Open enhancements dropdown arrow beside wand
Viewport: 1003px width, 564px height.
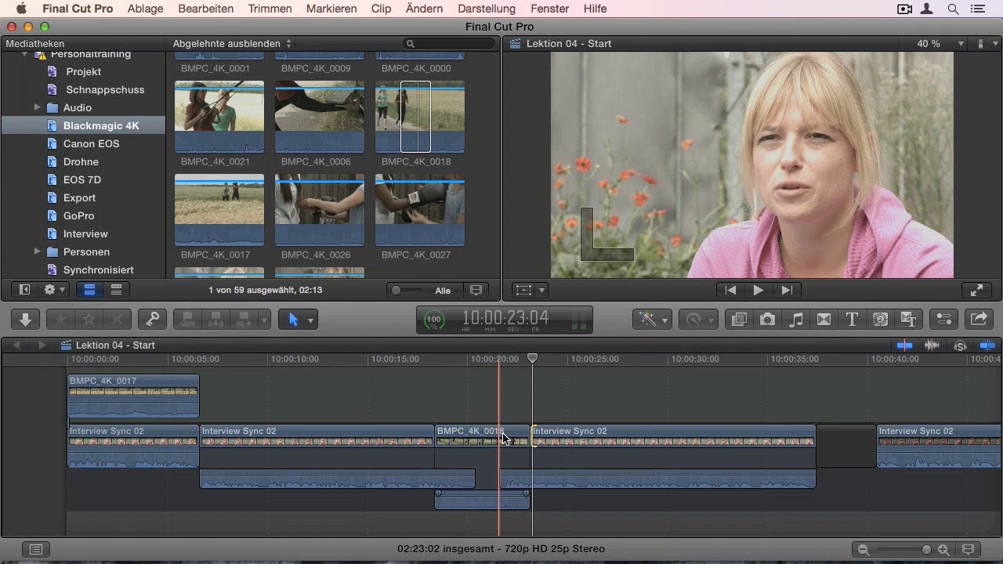665,320
